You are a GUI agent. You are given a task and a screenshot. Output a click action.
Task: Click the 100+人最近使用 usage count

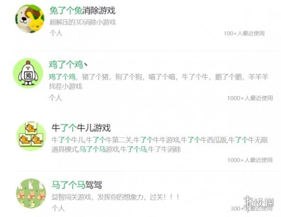pos(244,33)
